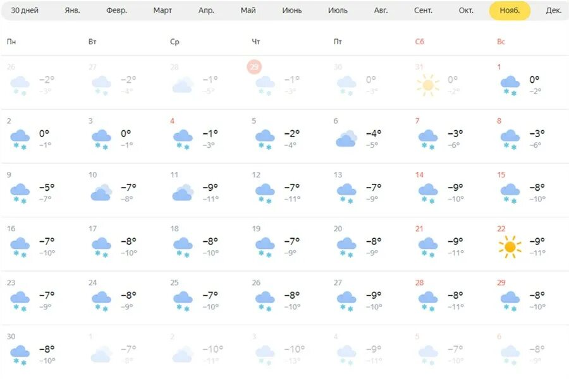Open the highlighted day 29 circle
The height and width of the screenshot is (379, 569).
point(254,67)
